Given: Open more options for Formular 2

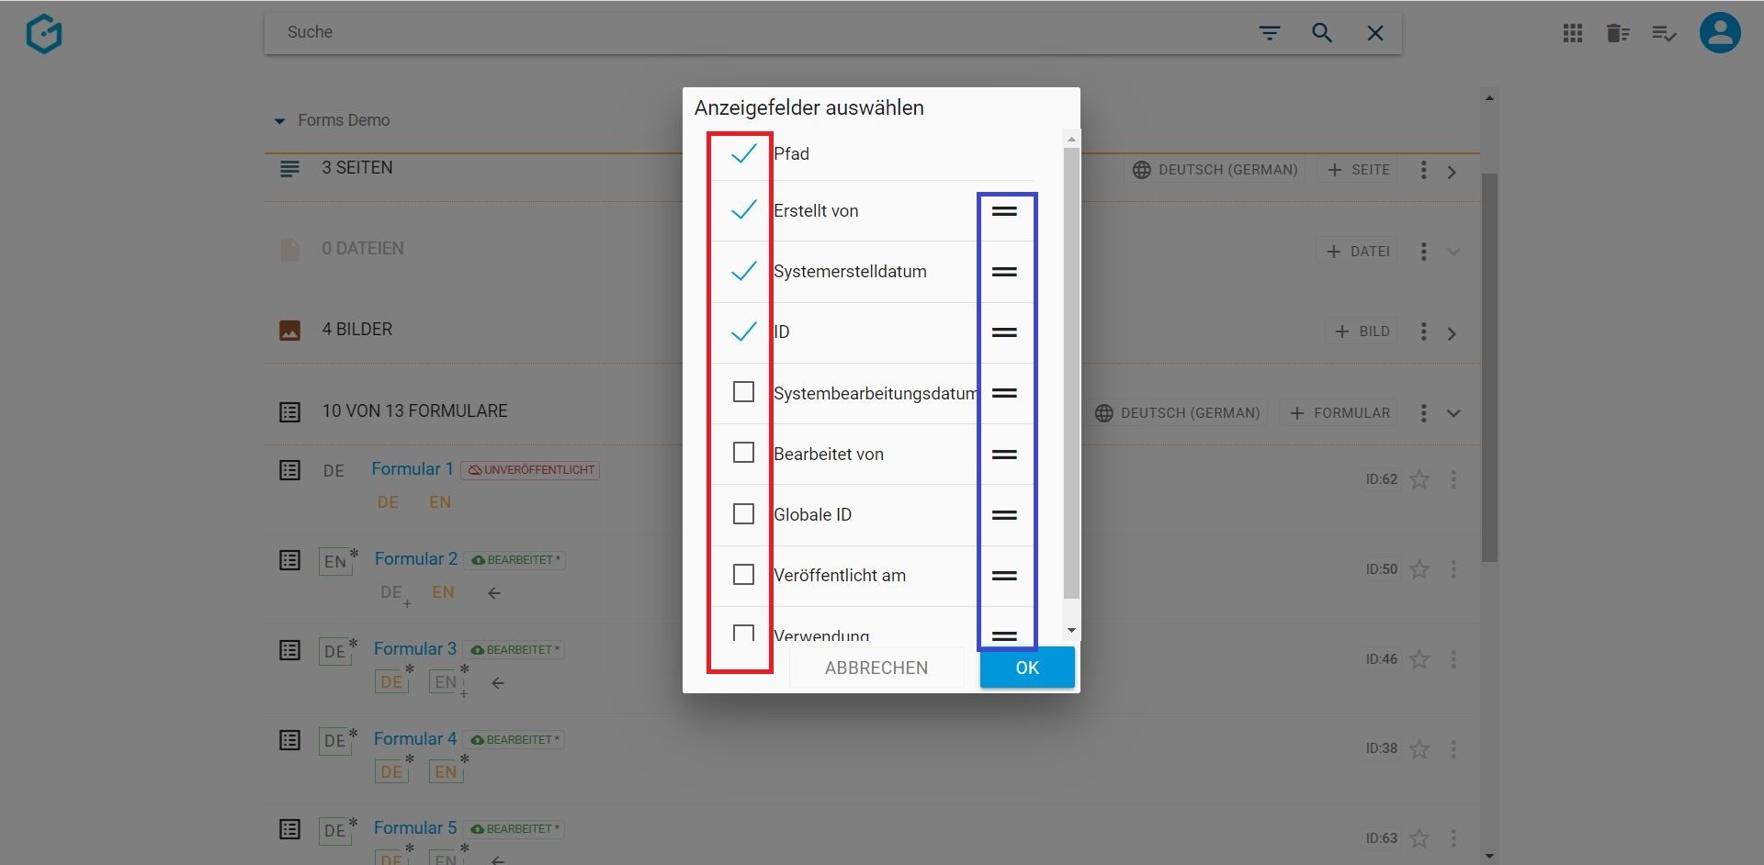Looking at the screenshot, I should point(1453,569).
